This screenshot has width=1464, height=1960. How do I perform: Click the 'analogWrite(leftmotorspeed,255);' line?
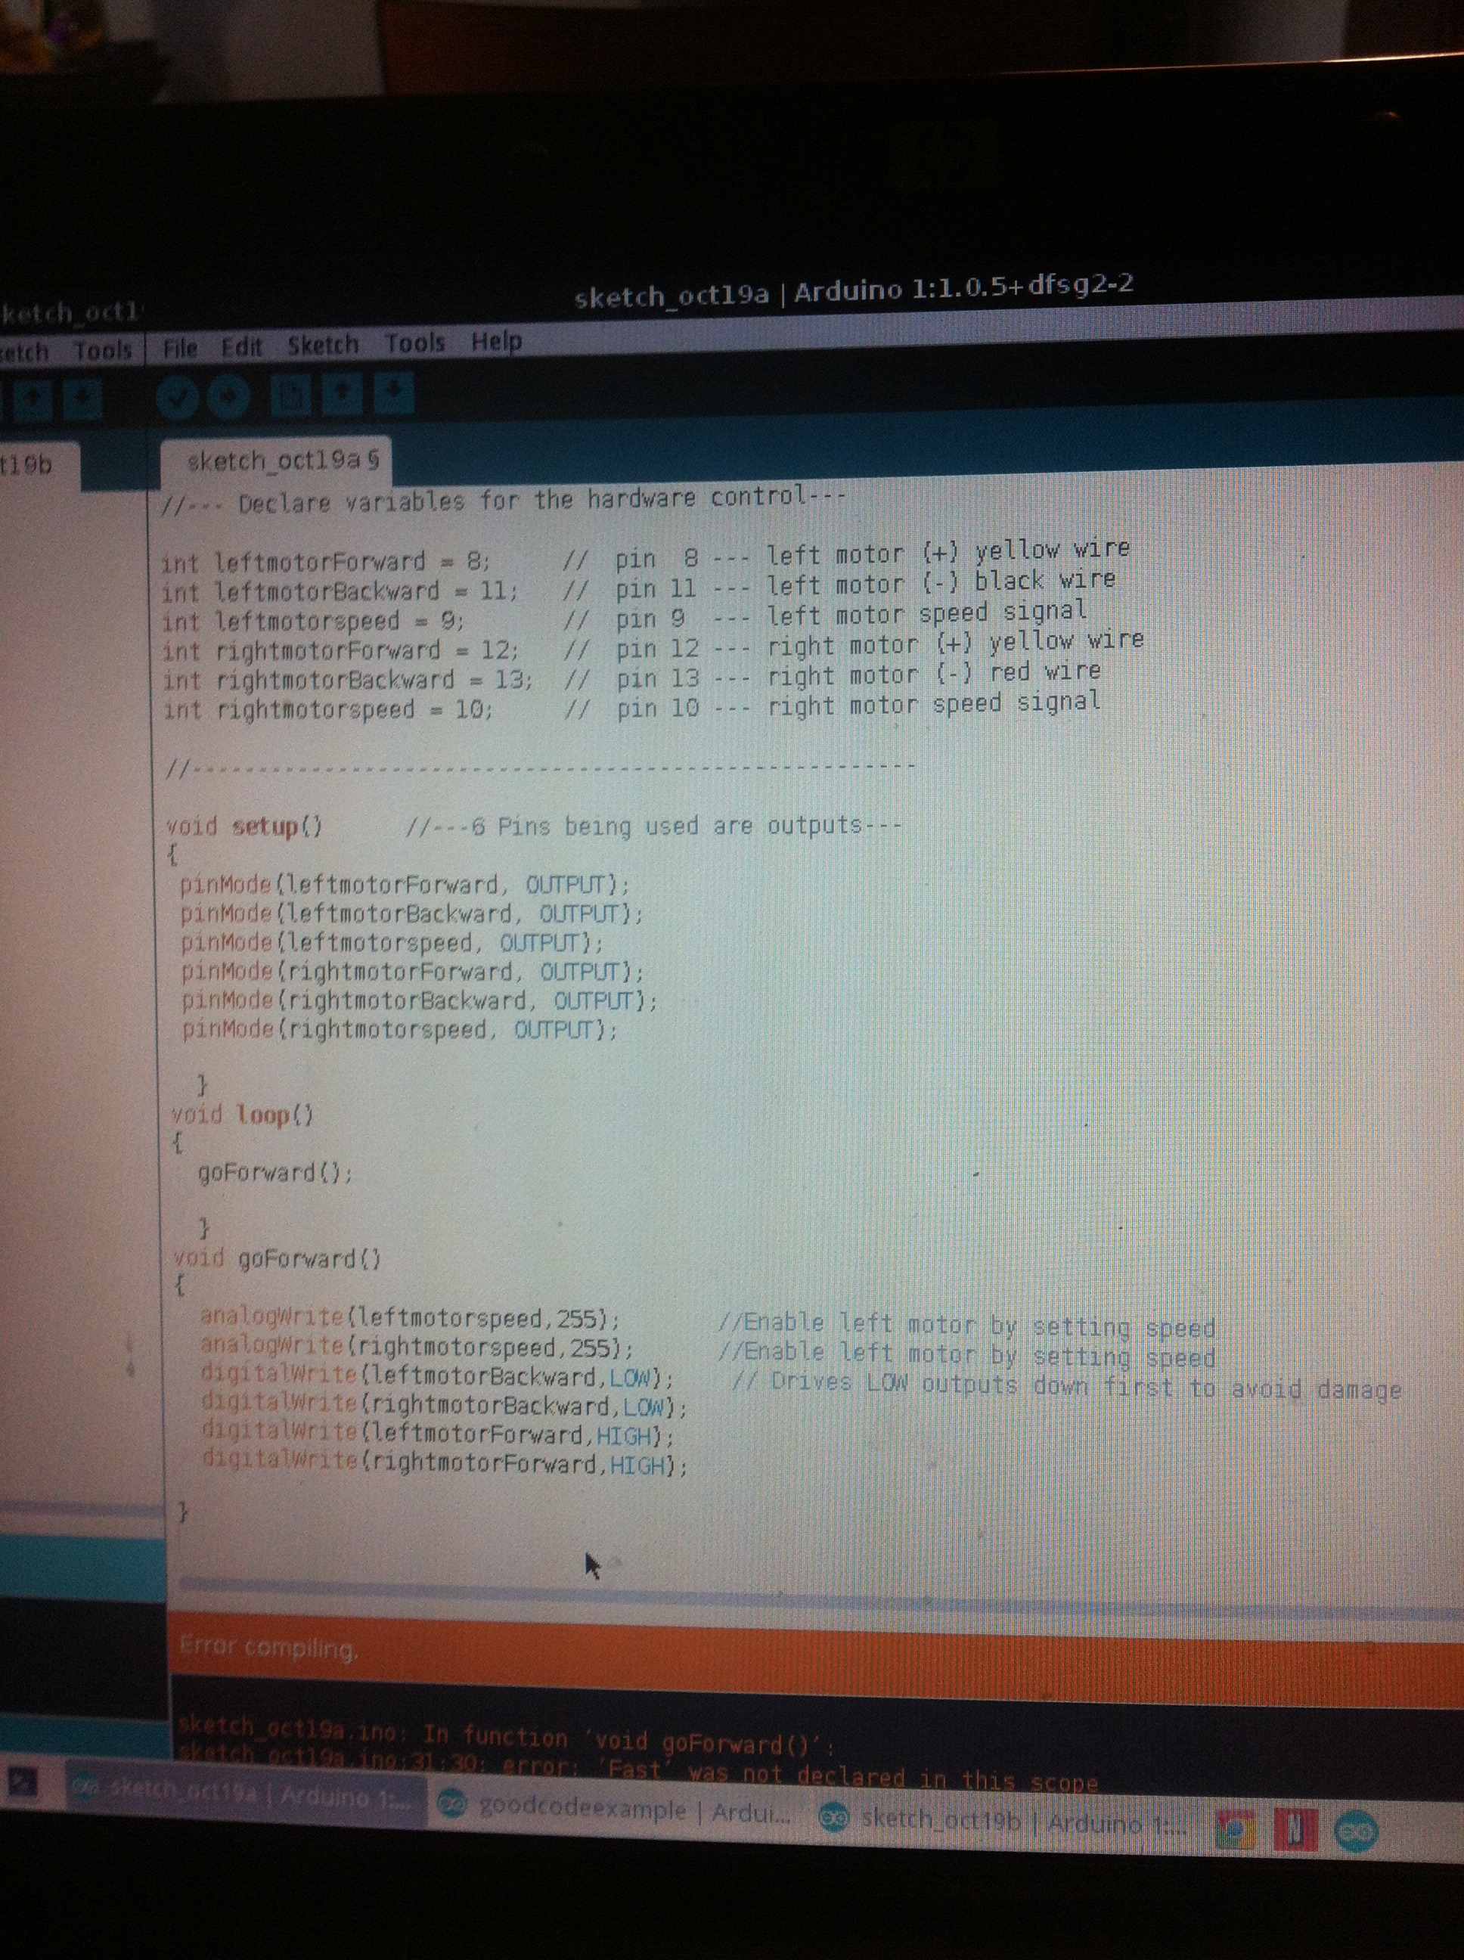(x=411, y=1319)
